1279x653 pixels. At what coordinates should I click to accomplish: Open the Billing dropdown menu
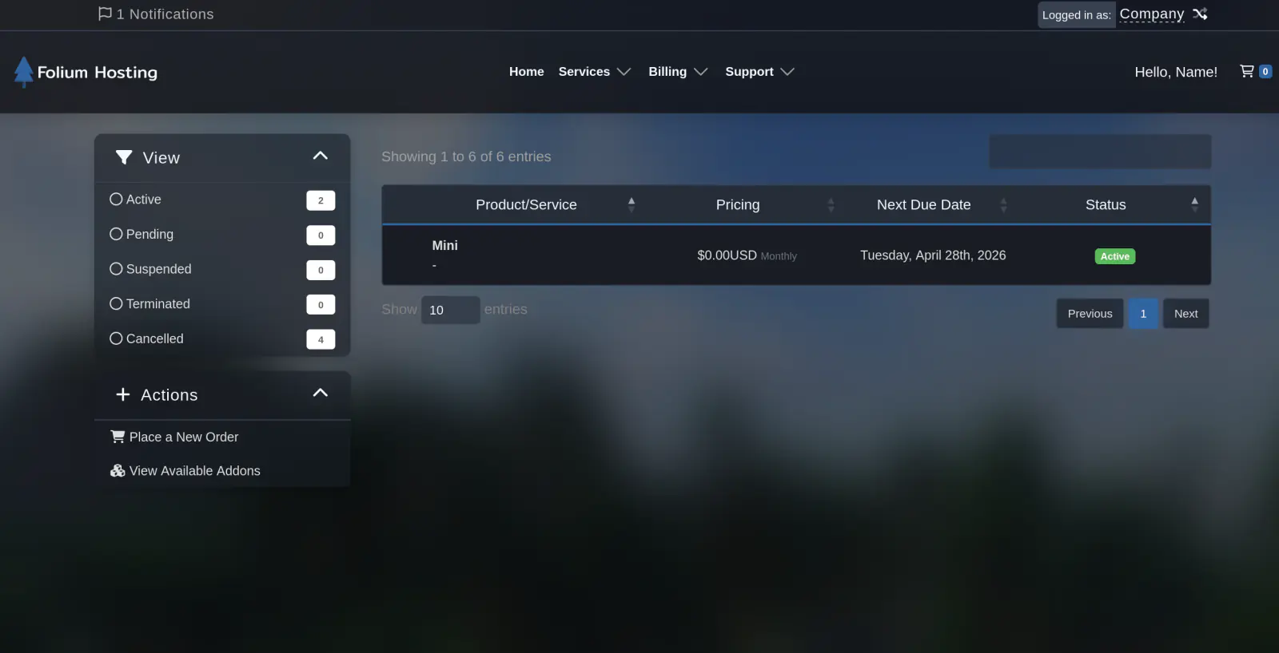coord(677,72)
